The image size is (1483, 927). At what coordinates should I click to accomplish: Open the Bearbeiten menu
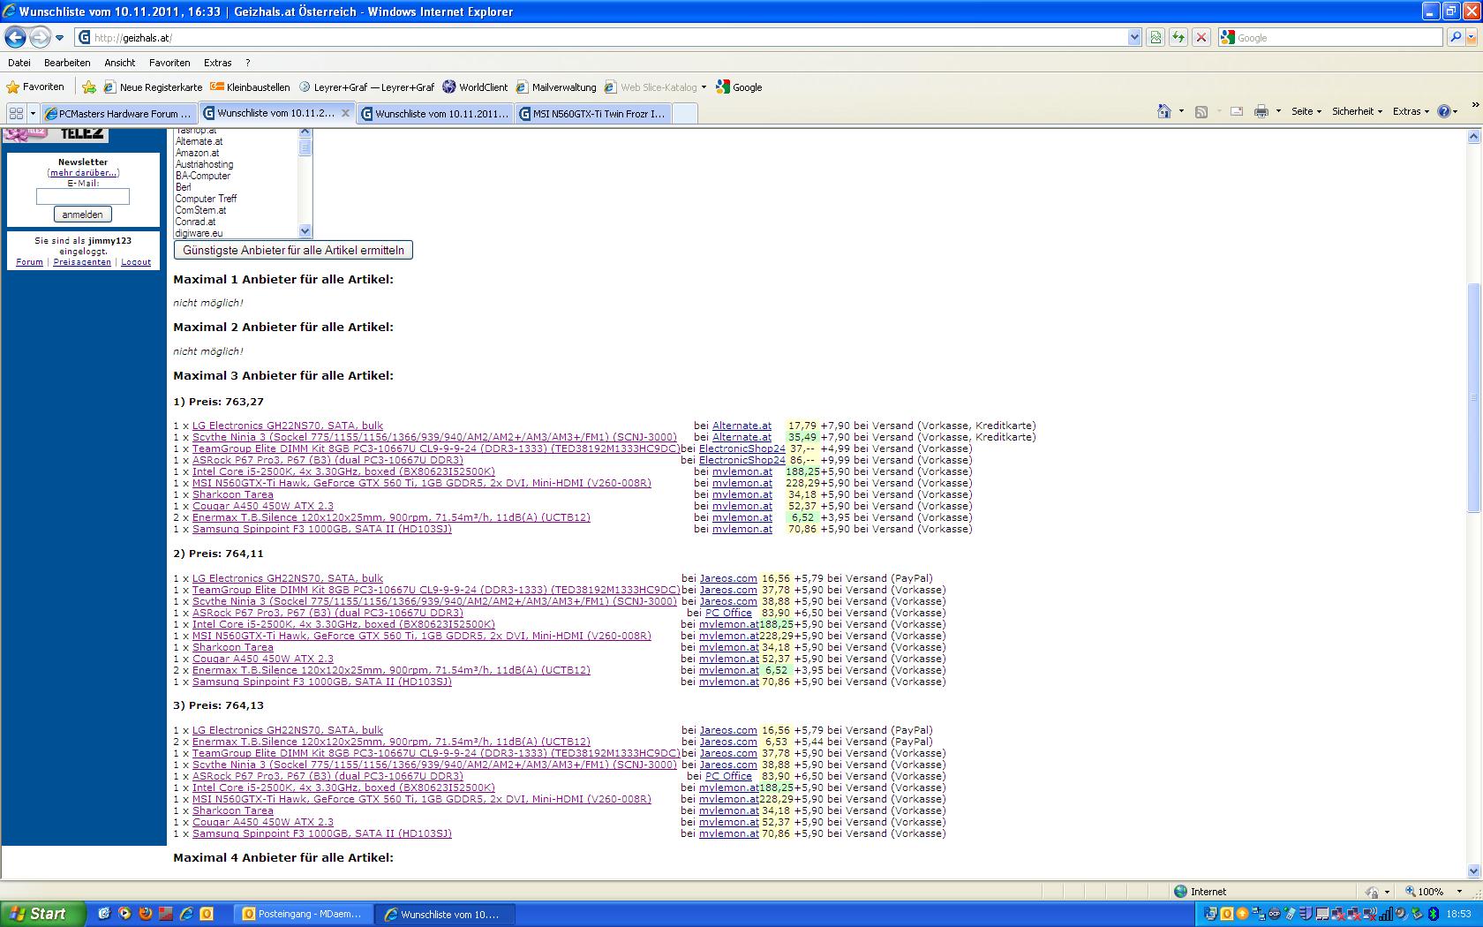tap(67, 63)
